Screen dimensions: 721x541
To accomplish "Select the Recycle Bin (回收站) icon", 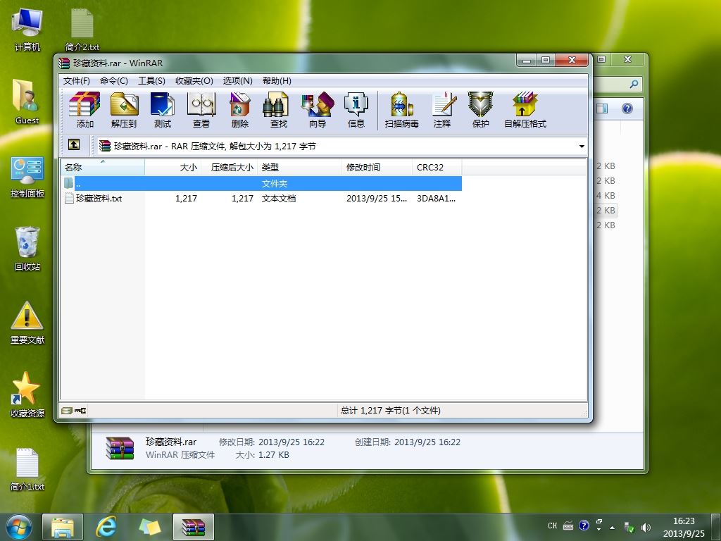I will [27, 249].
